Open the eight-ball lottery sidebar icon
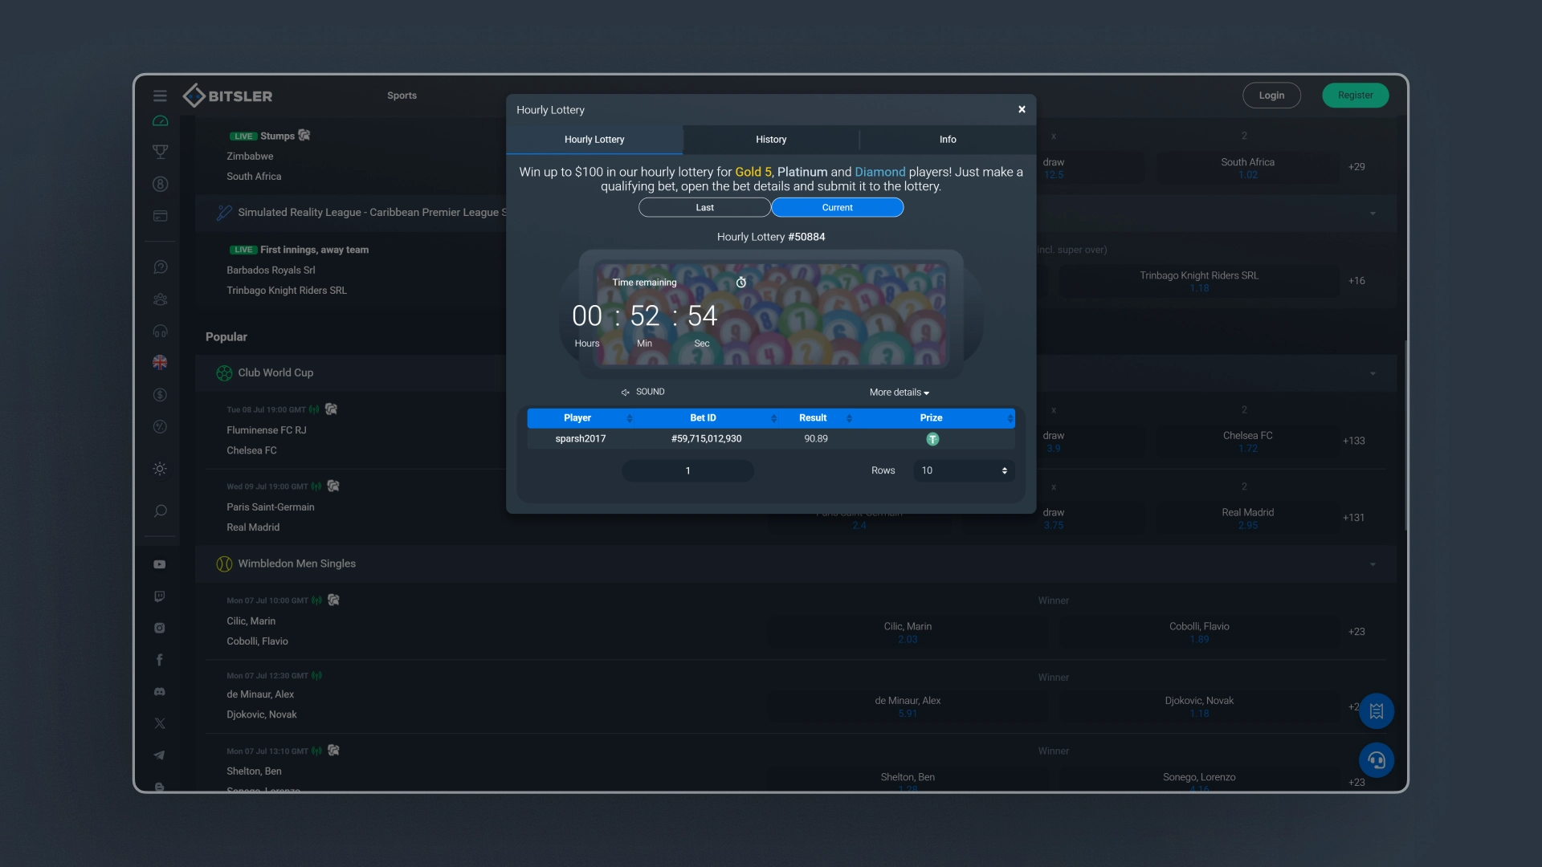 click(x=160, y=184)
